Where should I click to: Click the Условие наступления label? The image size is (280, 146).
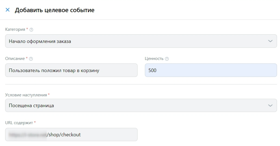tap(26, 95)
